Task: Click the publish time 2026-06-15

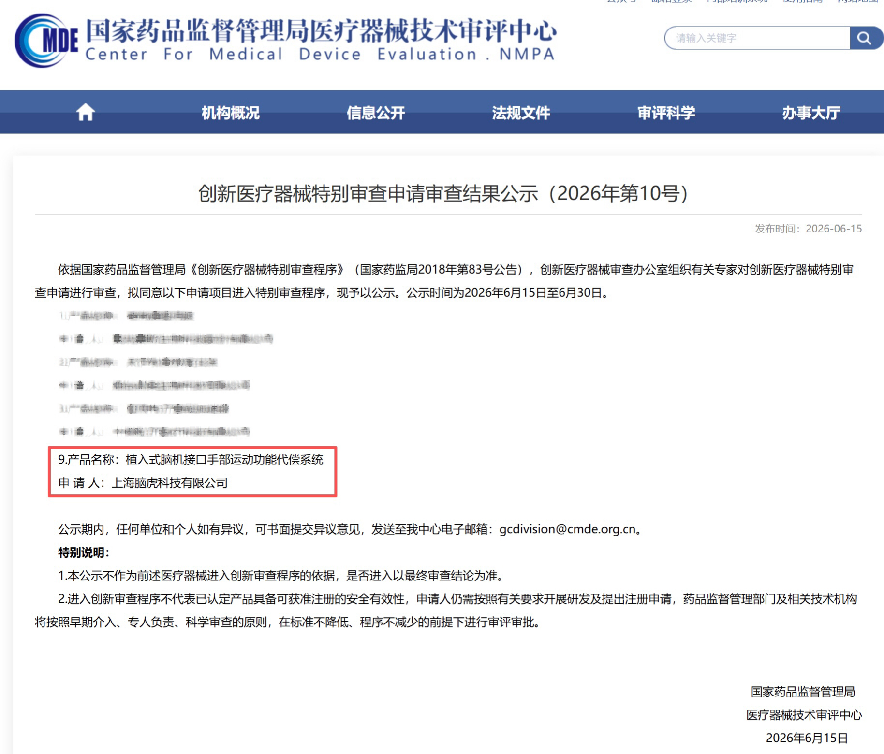Action: [808, 229]
